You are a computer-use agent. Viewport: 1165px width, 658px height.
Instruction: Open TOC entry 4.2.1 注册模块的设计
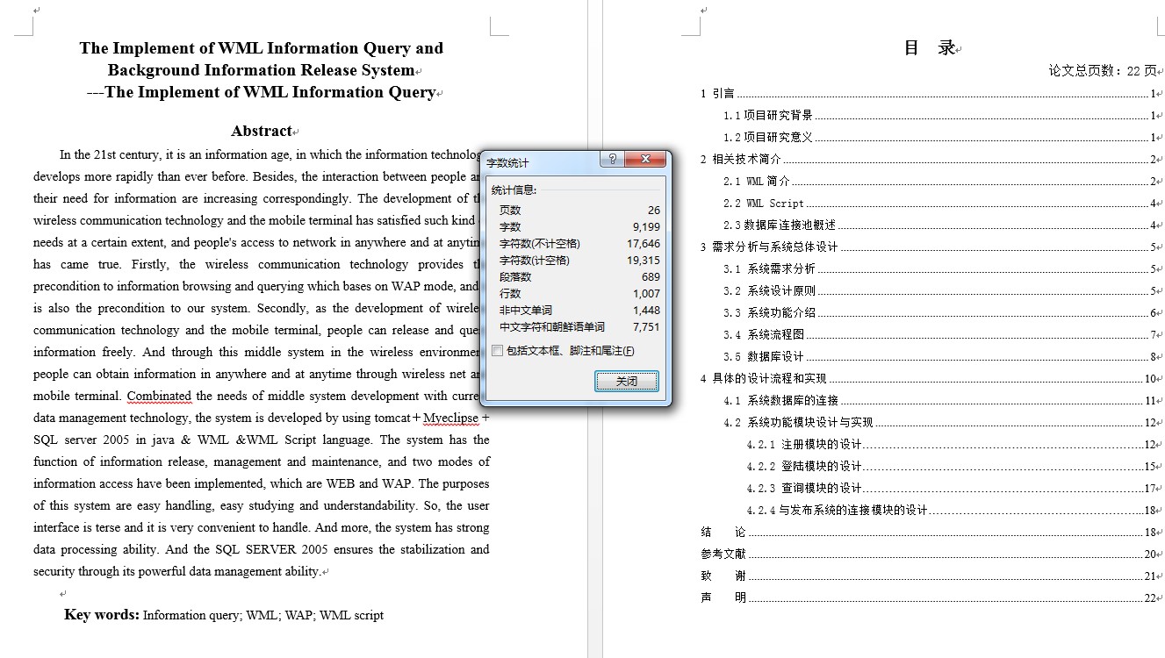click(x=953, y=444)
